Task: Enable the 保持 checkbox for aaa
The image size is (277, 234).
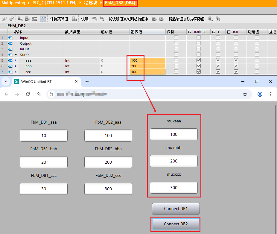Action: coord(176,60)
